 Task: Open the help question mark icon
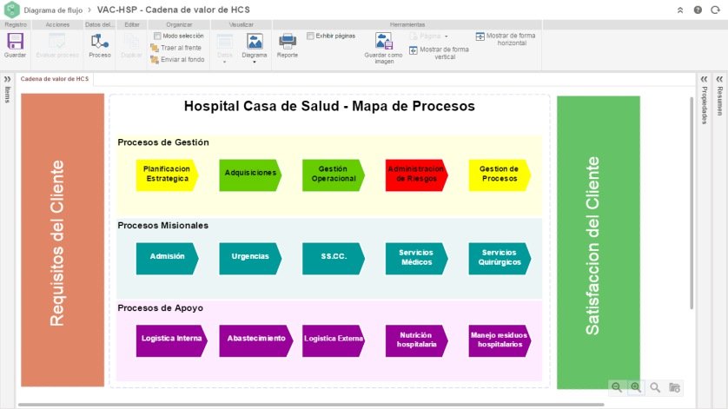click(x=698, y=10)
